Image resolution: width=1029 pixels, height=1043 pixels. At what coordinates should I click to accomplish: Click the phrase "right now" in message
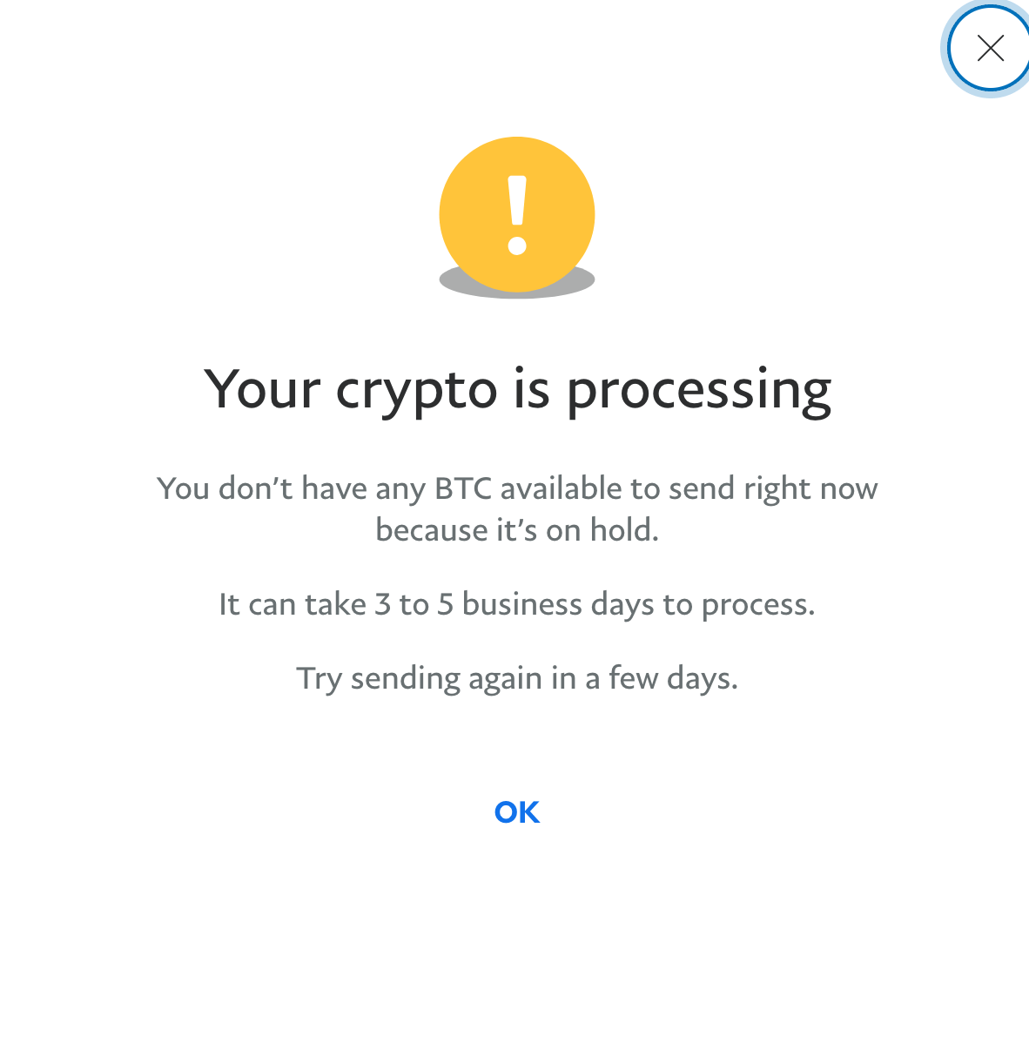pos(810,490)
